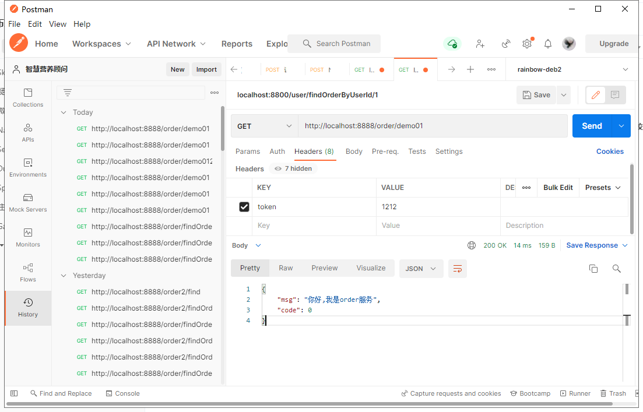This screenshot has height=412, width=643.
Task: Search within the response body
Action: (x=616, y=269)
